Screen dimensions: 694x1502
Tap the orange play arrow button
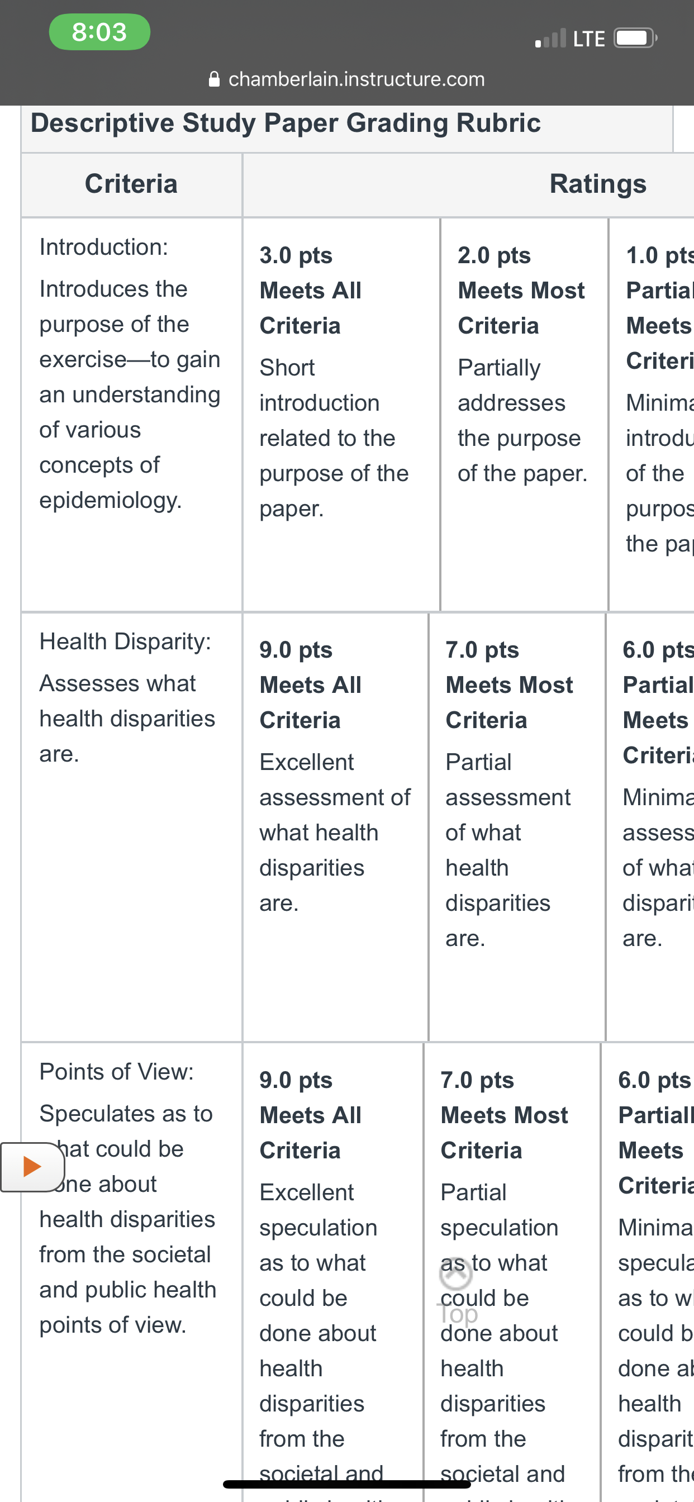32,1167
